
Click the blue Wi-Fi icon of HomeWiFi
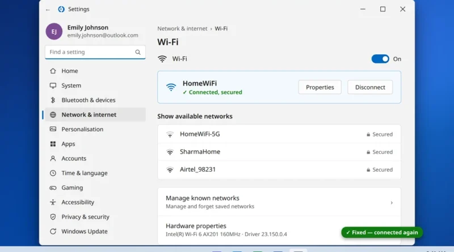(x=171, y=87)
